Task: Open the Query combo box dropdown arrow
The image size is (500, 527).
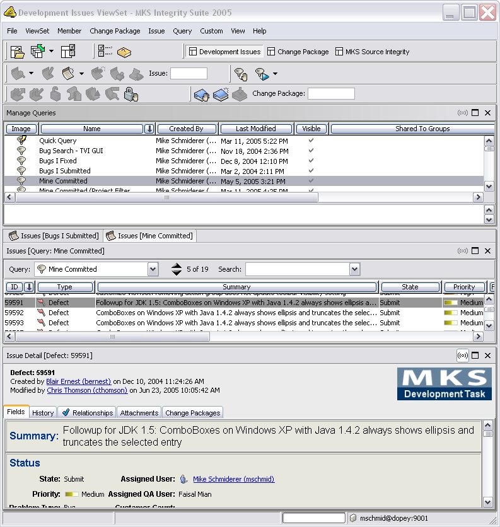Action: point(153,269)
